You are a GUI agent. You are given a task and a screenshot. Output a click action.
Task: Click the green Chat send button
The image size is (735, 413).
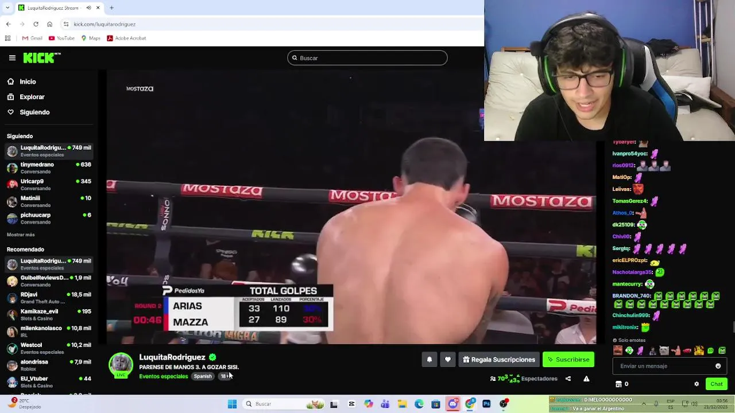[x=717, y=384]
